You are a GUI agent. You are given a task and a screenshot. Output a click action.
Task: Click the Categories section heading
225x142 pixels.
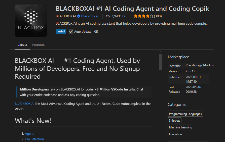point(177,105)
